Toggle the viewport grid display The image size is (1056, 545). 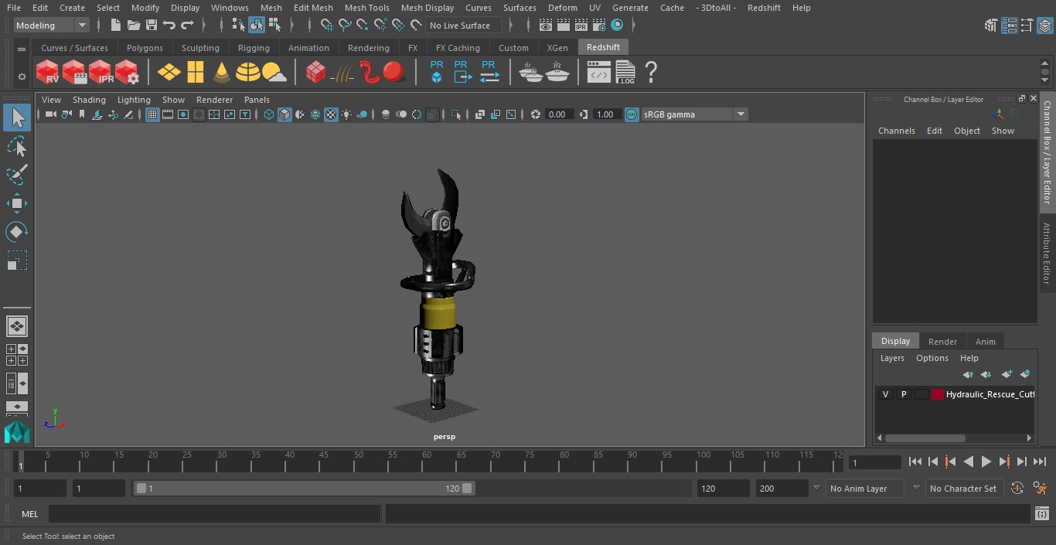point(152,114)
